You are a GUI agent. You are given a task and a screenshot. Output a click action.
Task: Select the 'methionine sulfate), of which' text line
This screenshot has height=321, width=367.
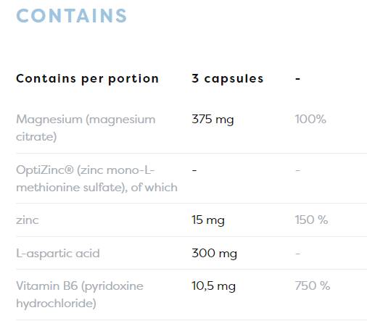click(96, 188)
